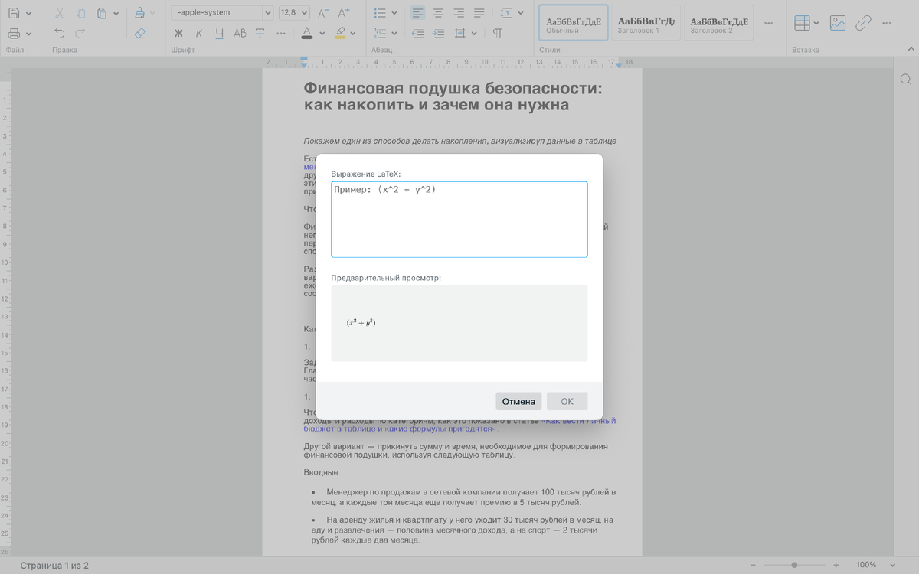
Task: Click the Redo arrow icon
Action: [80, 34]
